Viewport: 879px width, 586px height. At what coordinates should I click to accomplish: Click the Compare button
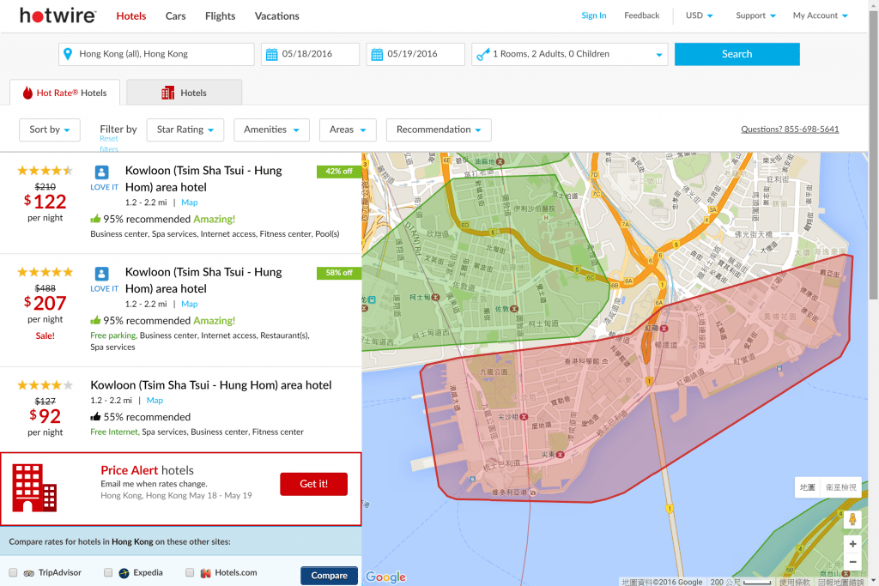(x=329, y=576)
